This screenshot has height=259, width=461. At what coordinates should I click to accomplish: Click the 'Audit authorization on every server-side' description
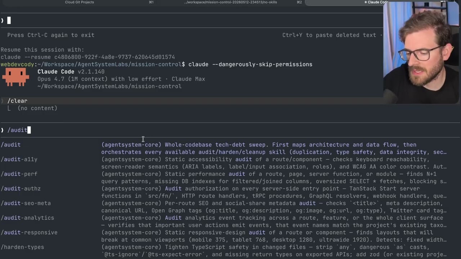pos(274,192)
